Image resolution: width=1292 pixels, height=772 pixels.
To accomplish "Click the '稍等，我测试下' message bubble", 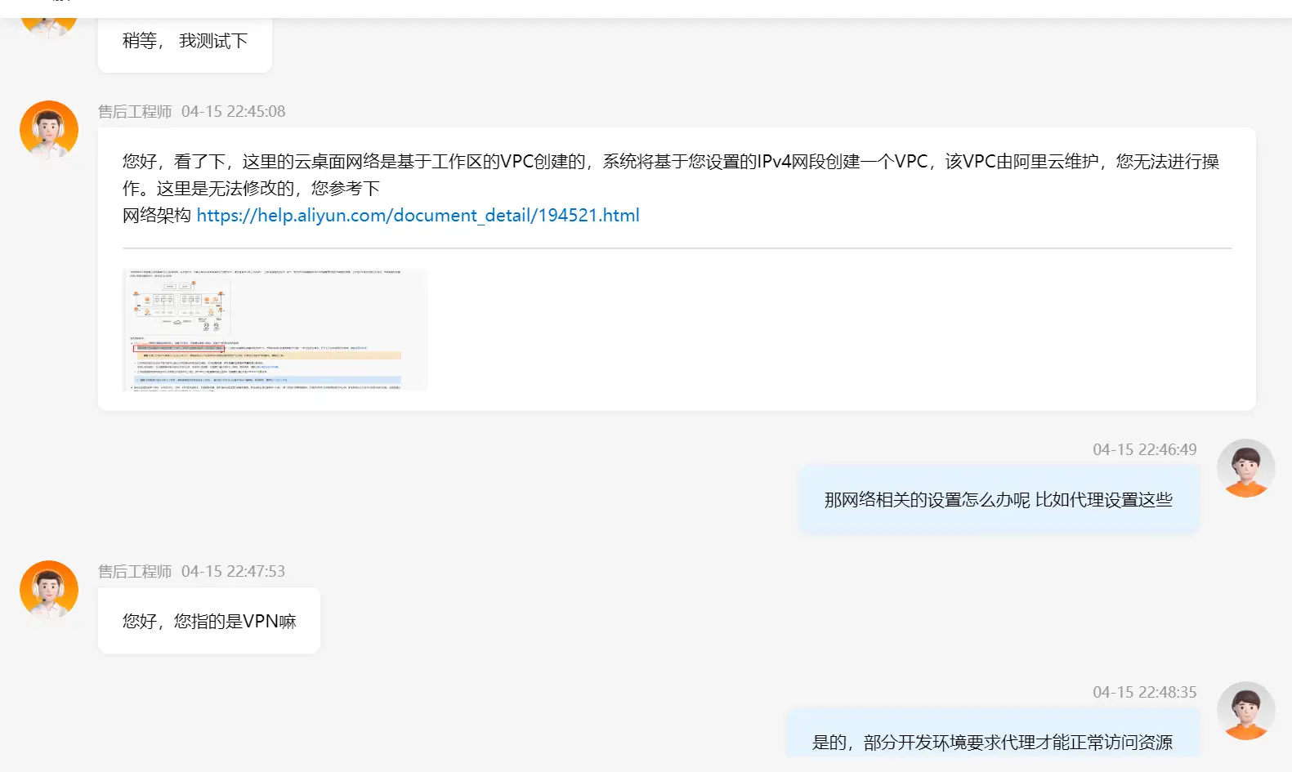I will (185, 42).
